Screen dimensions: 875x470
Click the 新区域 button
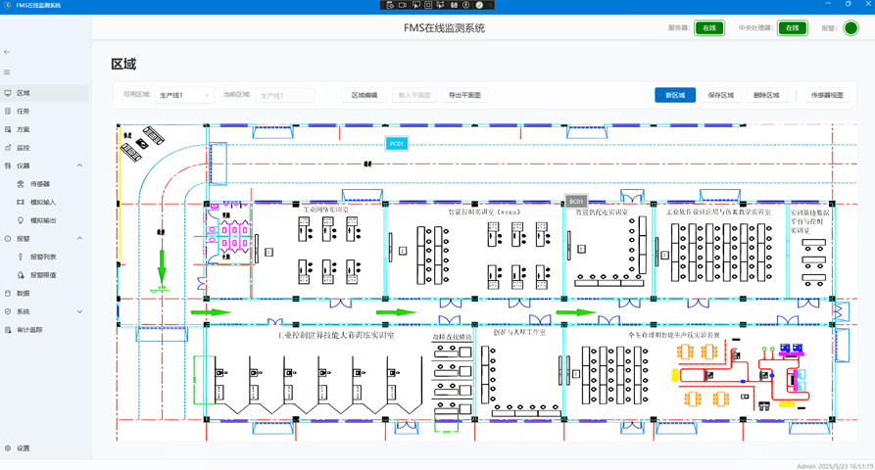point(675,95)
